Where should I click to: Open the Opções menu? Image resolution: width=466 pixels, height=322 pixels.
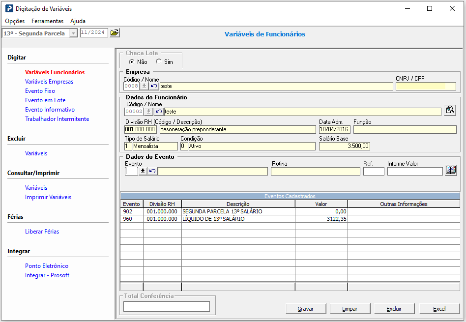pos(15,21)
